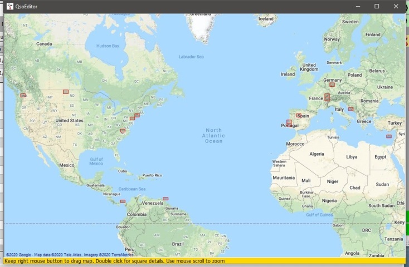The image size is (409, 267).
Task: Minimize the QsoEditor window
Action: [x=358, y=6]
